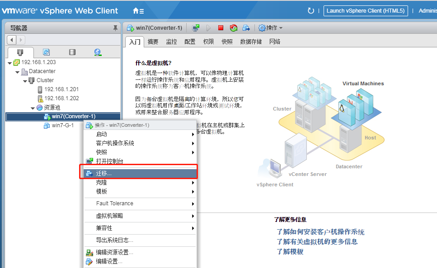Viewport: 437px width, 268px height.
Task: Click the Cluster icon in tree
Action: (32, 80)
